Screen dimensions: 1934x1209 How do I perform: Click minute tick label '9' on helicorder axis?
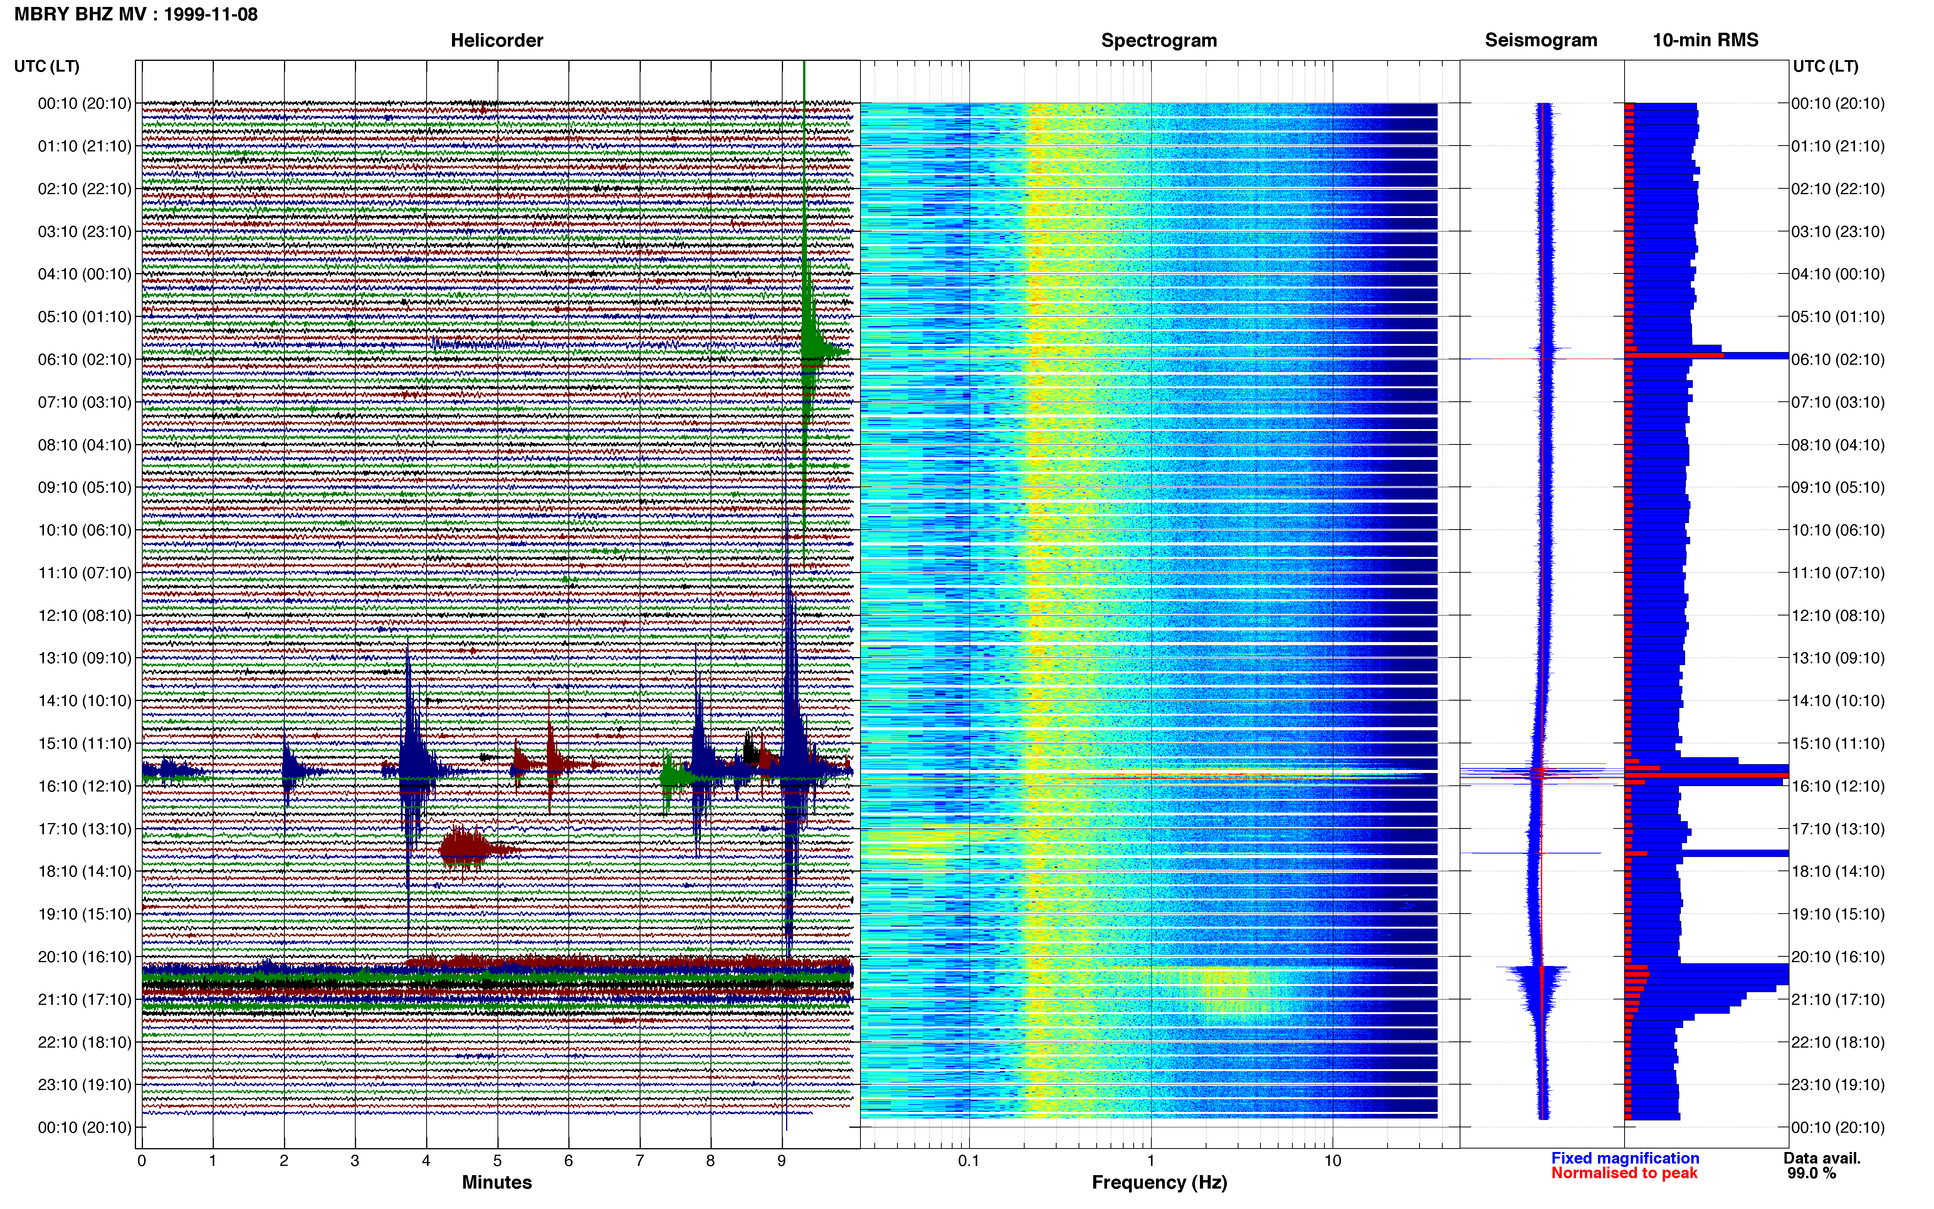[x=781, y=1160]
